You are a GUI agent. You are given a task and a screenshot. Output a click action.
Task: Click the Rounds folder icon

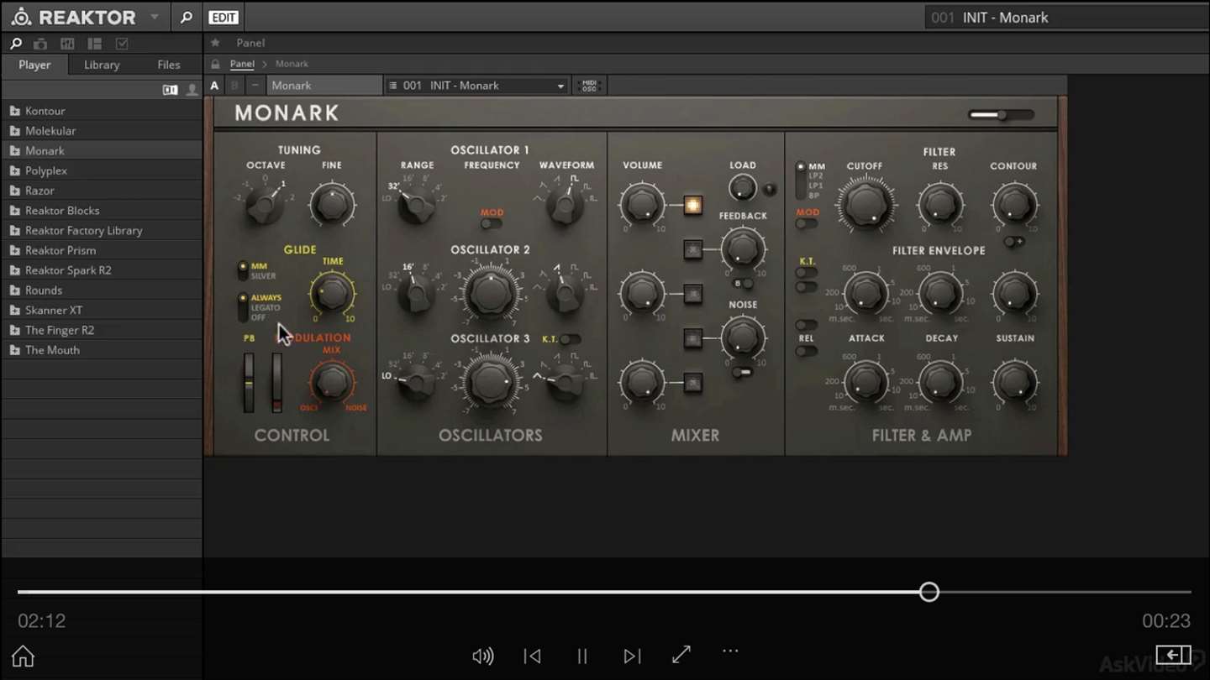tap(14, 290)
